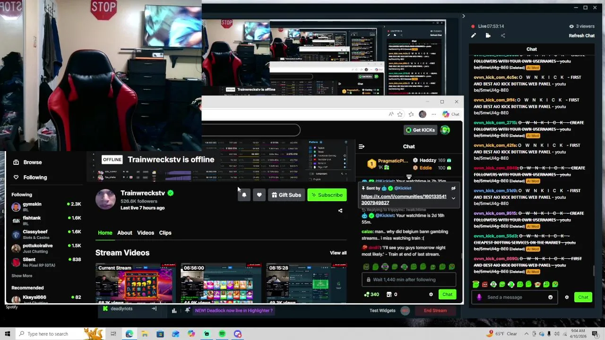Click the Send a message field

tap(515, 297)
